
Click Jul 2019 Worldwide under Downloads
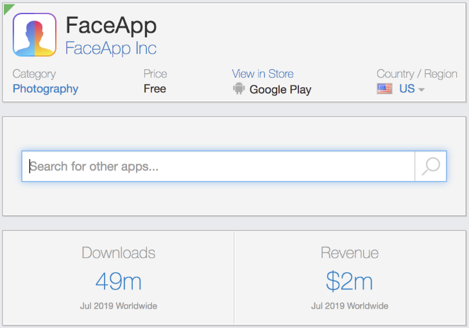(x=119, y=306)
